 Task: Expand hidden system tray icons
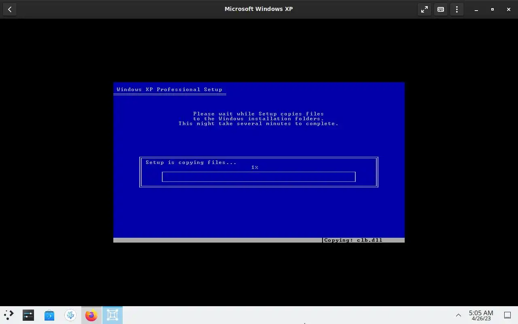point(459,315)
